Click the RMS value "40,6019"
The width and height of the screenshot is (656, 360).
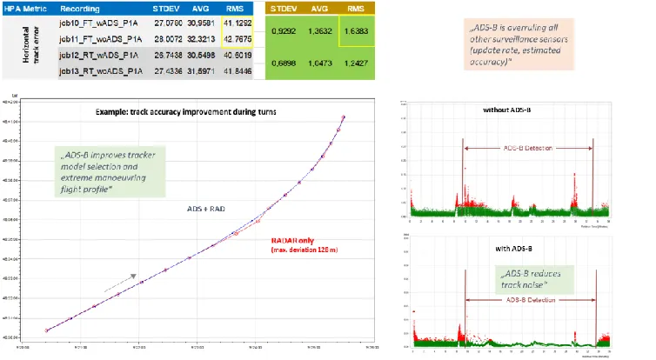(x=238, y=55)
